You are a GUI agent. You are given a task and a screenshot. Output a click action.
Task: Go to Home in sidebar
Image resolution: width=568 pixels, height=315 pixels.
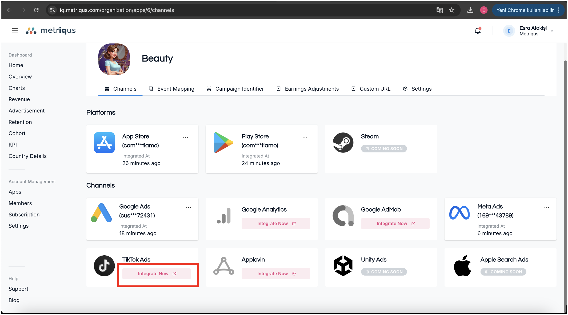(x=16, y=65)
